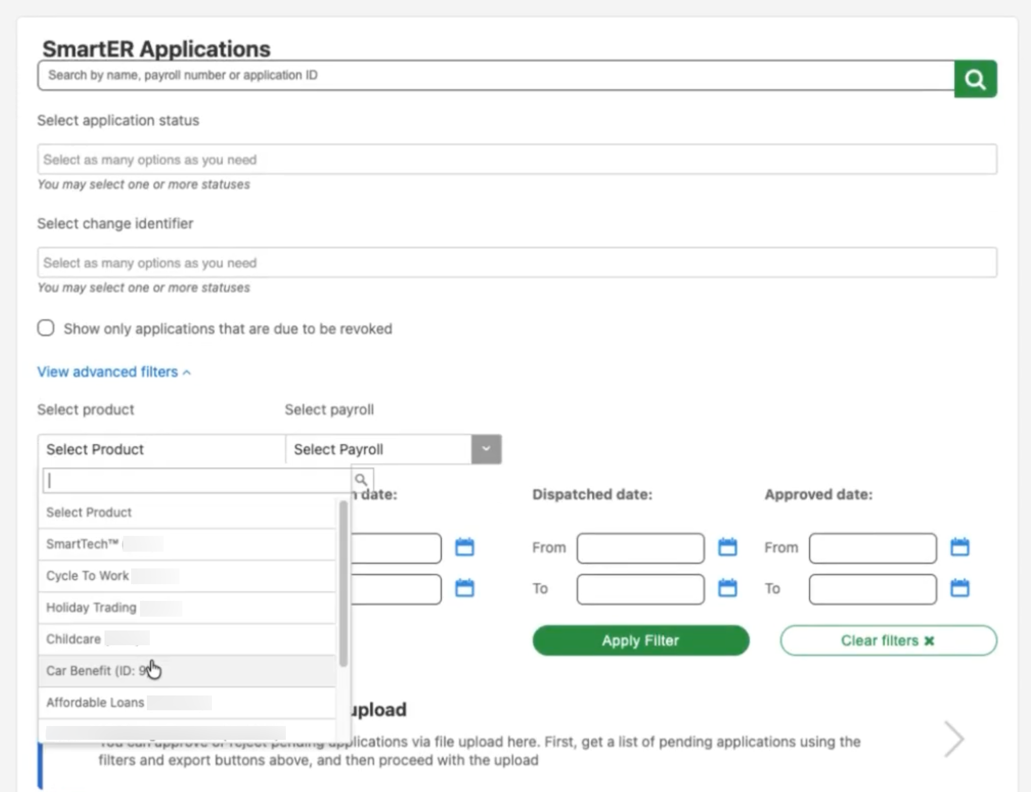Open the Select Payroll dropdown
Image resolution: width=1031 pixels, height=792 pixels.
click(485, 449)
